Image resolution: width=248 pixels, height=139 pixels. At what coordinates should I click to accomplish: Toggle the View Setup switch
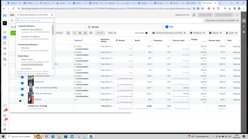tap(146, 33)
